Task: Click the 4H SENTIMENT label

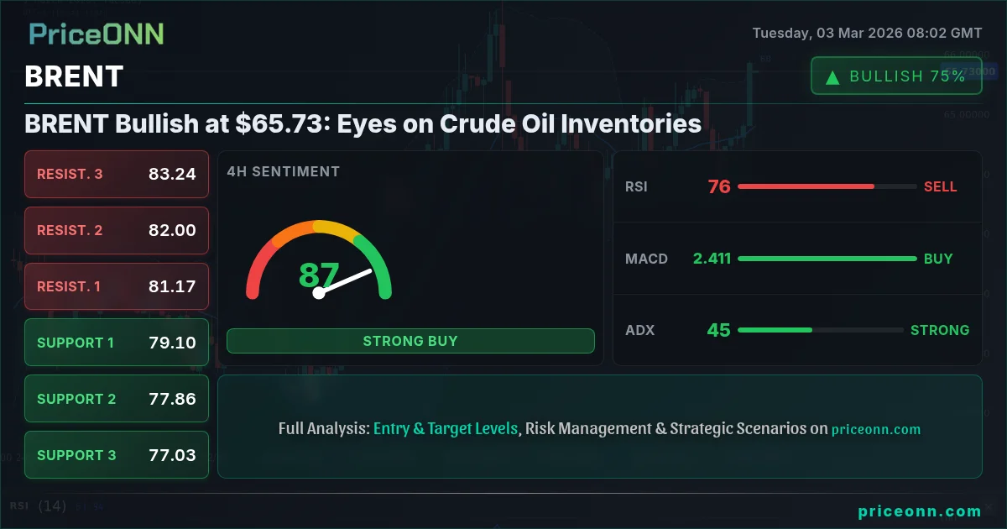Action: tap(284, 171)
